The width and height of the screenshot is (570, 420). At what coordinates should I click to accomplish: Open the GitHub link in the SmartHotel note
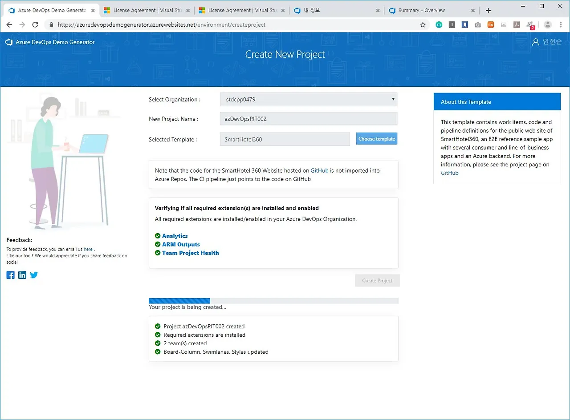click(x=320, y=170)
